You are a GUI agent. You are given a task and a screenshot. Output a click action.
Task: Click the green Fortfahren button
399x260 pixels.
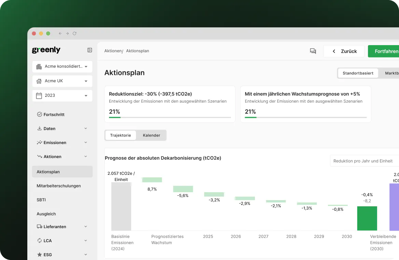pyautogui.click(x=386, y=51)
